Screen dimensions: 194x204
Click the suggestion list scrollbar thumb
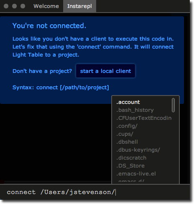click(x=173, y=105)
